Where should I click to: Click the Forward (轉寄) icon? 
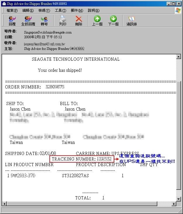click(44, 21)
